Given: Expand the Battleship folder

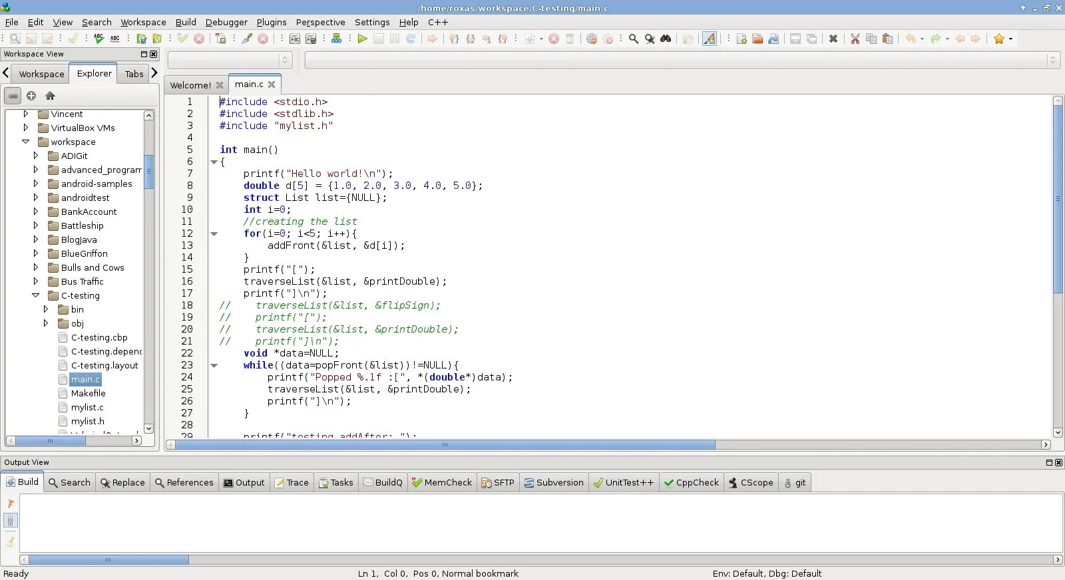Looking at the screenshot, I should (x=36, y=225).
